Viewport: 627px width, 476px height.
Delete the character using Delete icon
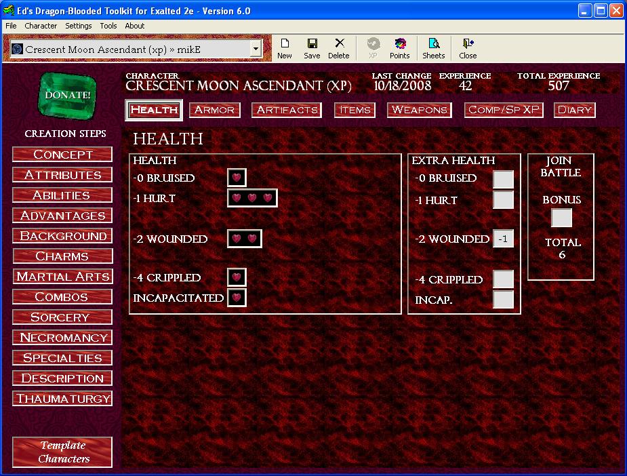tap(339, 48)
